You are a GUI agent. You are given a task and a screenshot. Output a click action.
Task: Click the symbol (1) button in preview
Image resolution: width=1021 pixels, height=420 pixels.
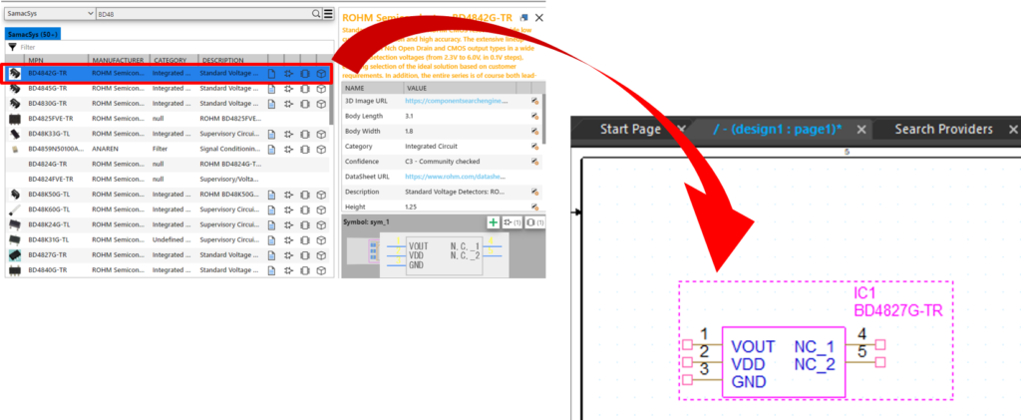[512, 222]
